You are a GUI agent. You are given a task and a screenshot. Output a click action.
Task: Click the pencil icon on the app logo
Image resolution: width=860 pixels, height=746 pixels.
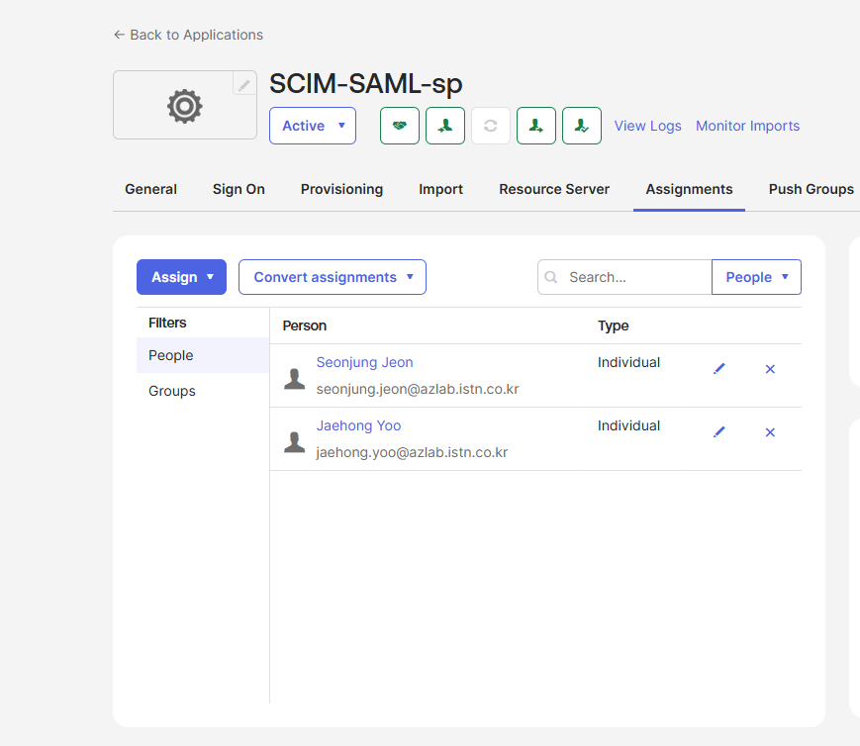[244, 83]
